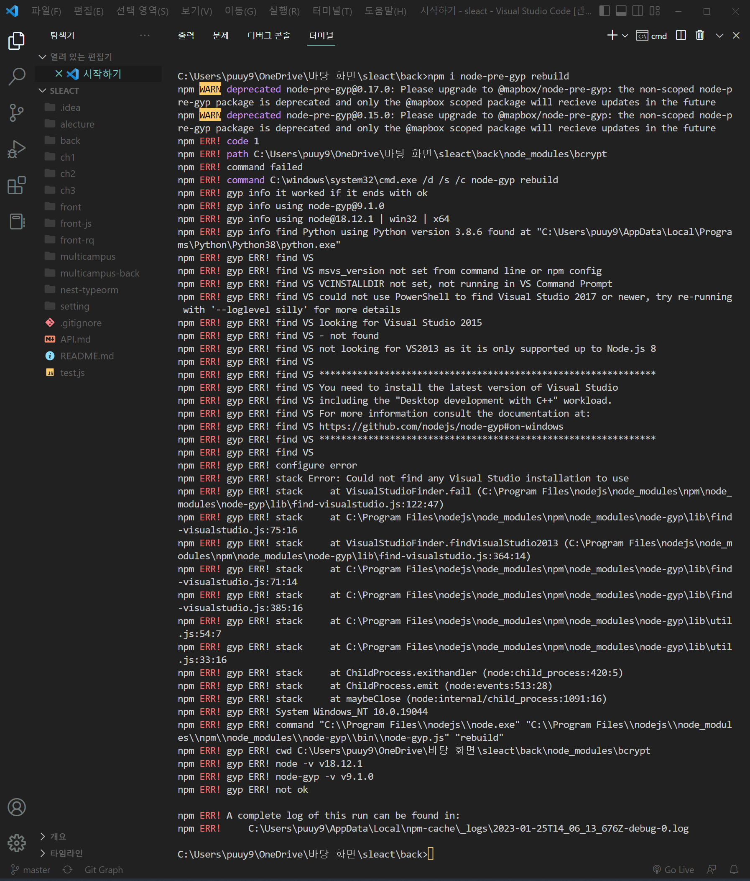Open the 도움말(H) menu
Viewport: 750px width, 881px height.
pyautogui.click(x=385, y=11)
